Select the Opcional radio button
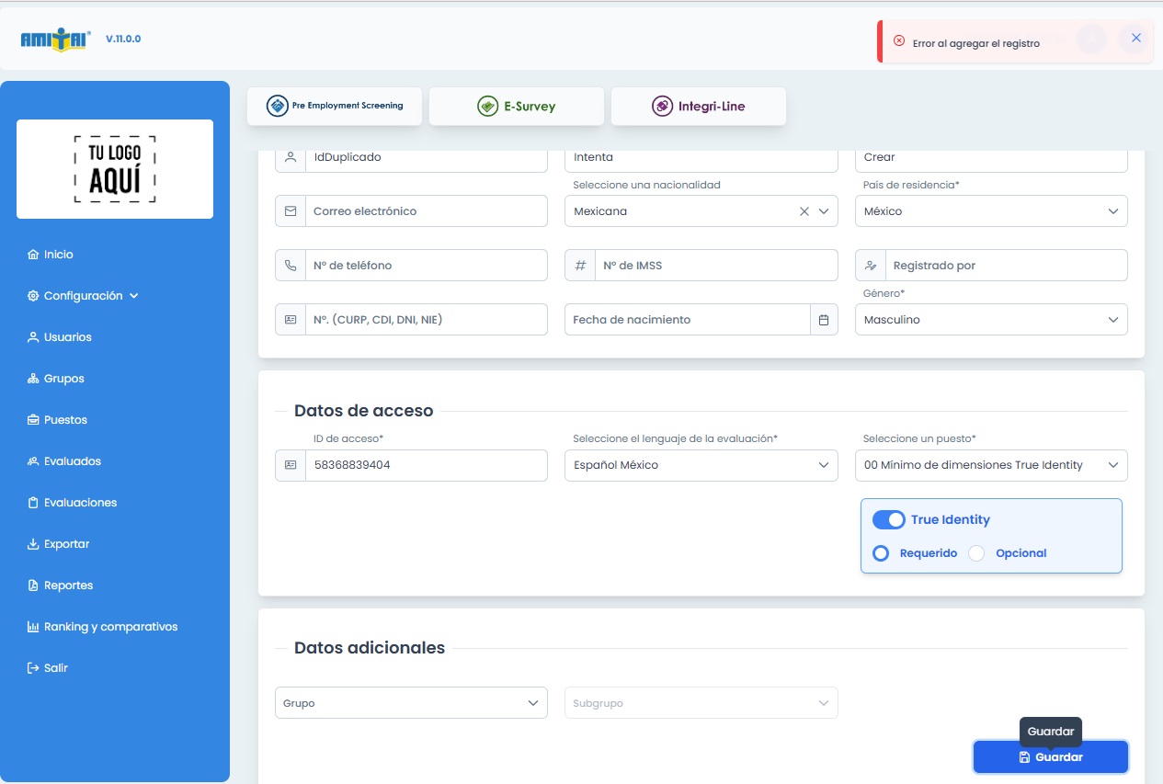Image resolution: width=1163 pixels, height=784 pixels. tap(976, 553)
